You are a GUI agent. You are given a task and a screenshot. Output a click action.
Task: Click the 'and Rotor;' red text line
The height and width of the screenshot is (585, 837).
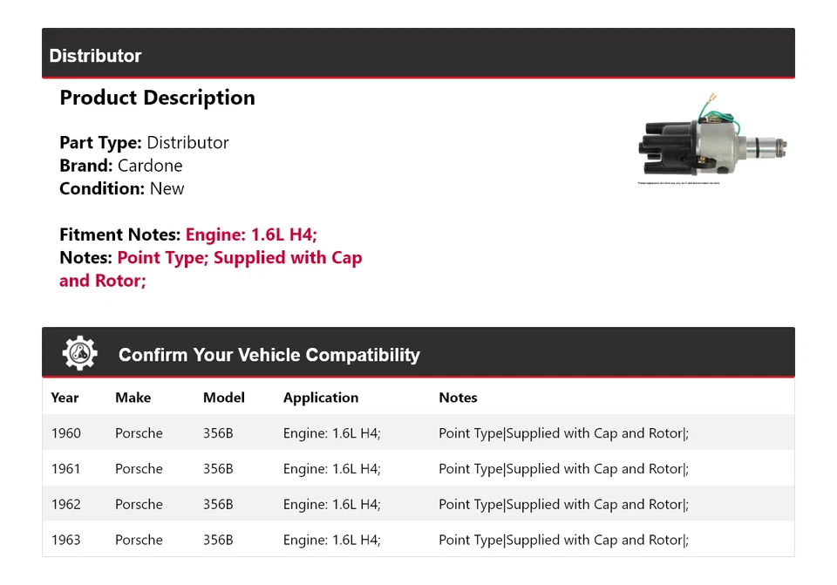coord(103,280)
